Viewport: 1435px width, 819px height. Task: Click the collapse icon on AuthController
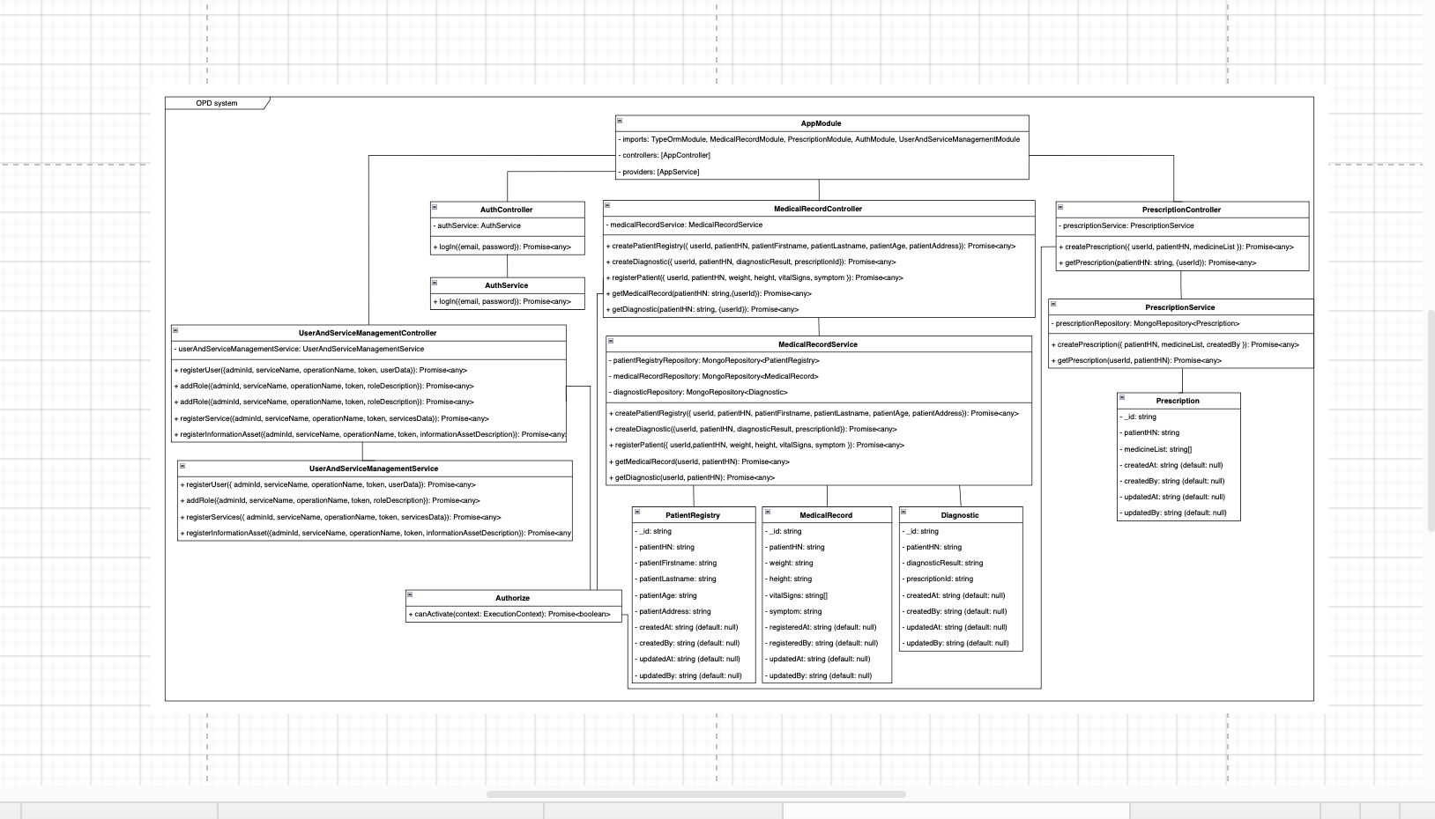pyautogui.click(x=433, y=210)
